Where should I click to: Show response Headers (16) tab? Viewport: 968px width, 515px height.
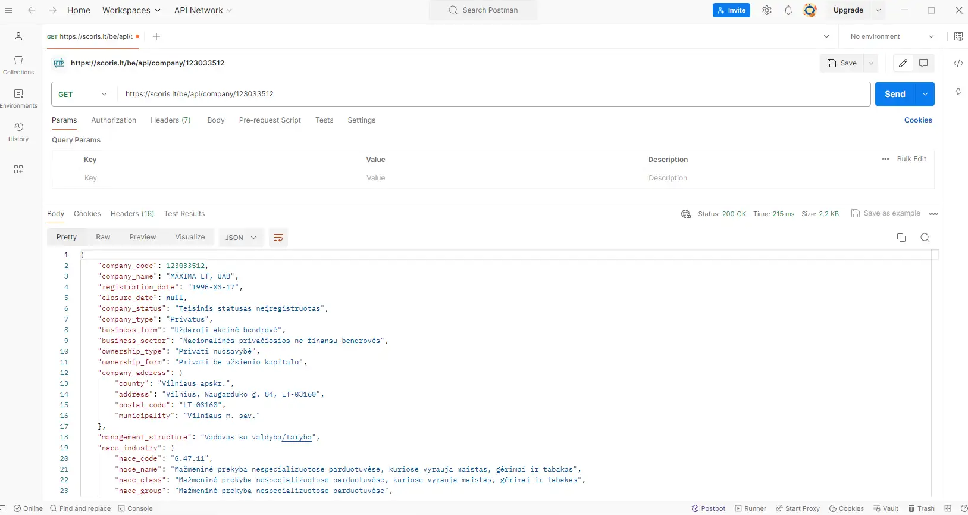coord(132,214)
